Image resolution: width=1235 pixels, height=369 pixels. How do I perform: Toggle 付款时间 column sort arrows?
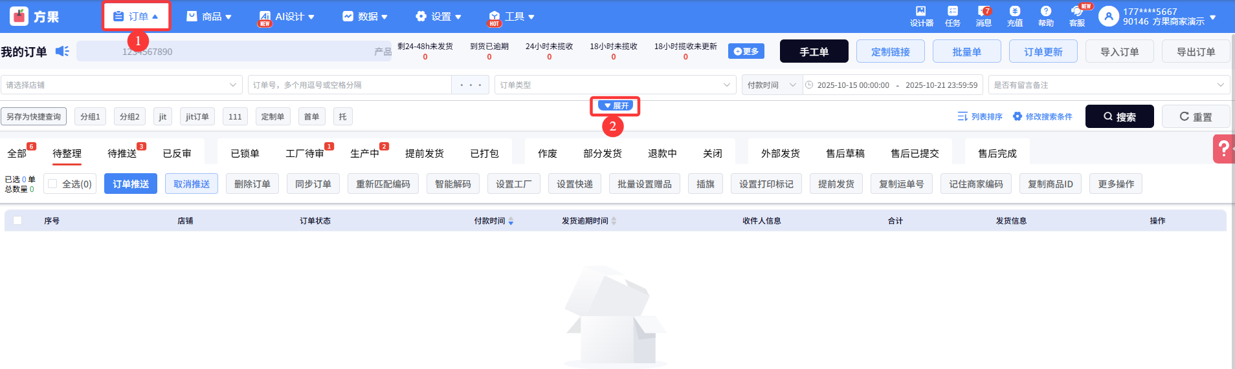(511, 221)
